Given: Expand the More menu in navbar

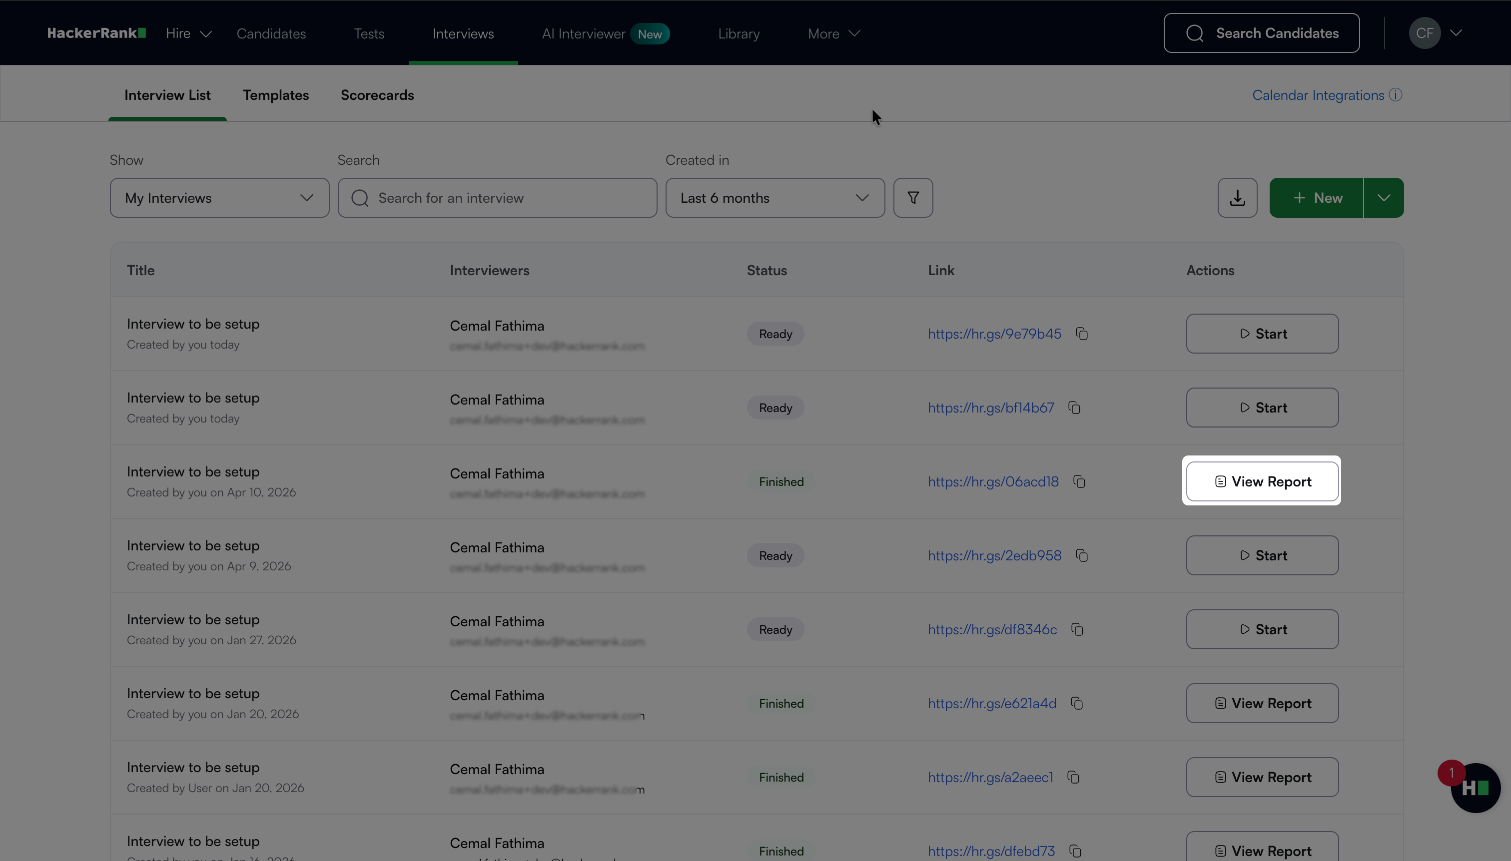Looking at the screenshot, I should coord(833,33).
